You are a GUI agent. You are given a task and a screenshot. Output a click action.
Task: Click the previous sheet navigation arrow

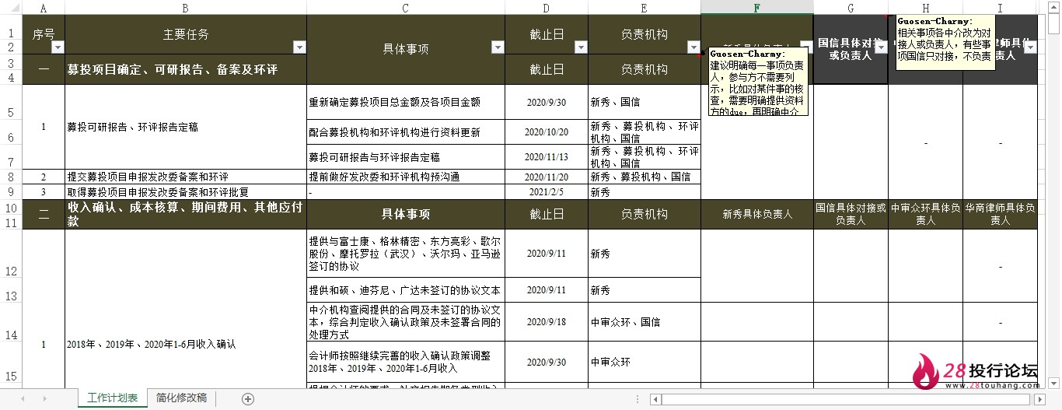(x=23, y=399)
